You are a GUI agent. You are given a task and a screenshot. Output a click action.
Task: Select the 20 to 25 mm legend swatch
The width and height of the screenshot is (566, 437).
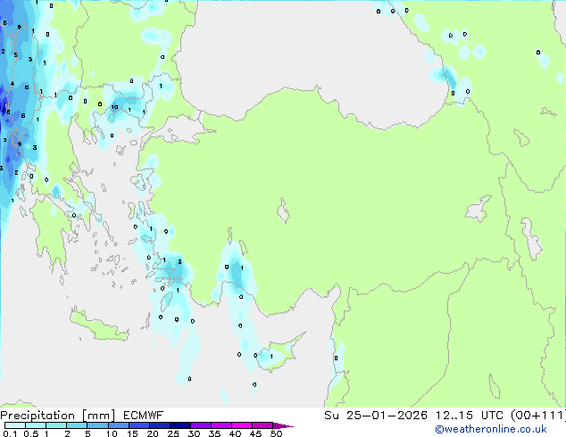click(159, 425)
